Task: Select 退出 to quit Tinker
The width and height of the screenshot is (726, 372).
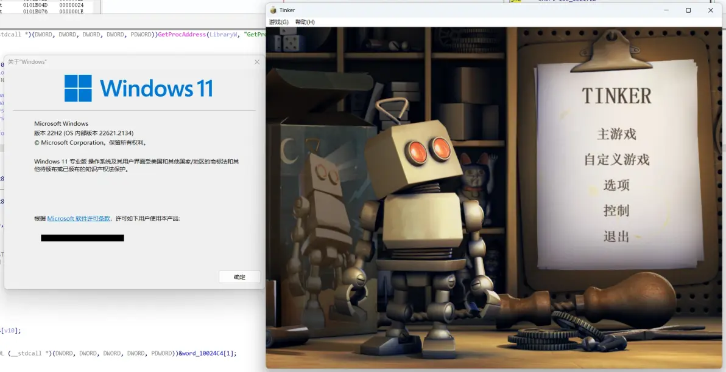Action: coord(616,236)
